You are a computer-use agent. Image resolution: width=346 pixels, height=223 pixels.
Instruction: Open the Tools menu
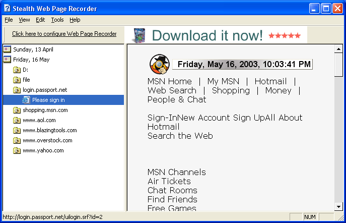[x=57, y=20]
